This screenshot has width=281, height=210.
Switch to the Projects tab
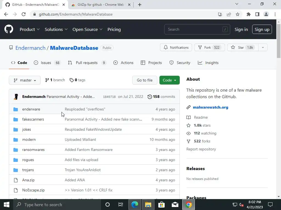(151, 63)
